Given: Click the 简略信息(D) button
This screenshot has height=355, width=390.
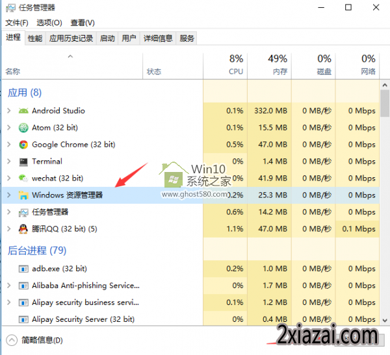Looking at the screenshot, I should [x=34, y=340].
